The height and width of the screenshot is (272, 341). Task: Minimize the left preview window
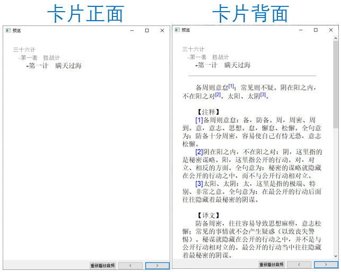point(132,30)
